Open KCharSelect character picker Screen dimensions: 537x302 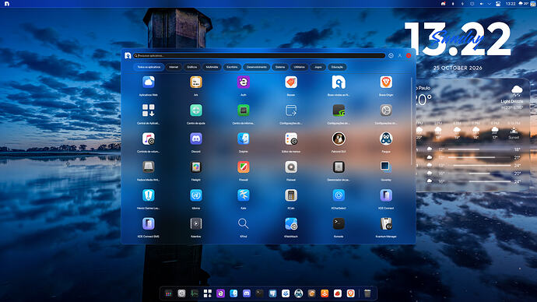coord(339,195)
